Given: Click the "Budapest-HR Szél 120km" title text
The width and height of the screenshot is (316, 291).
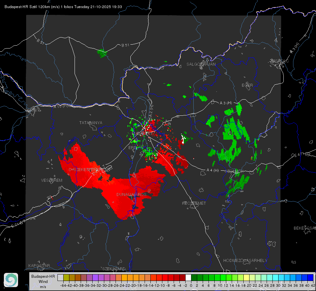Looking at the screenshot, I should click(x=27, y=7).
